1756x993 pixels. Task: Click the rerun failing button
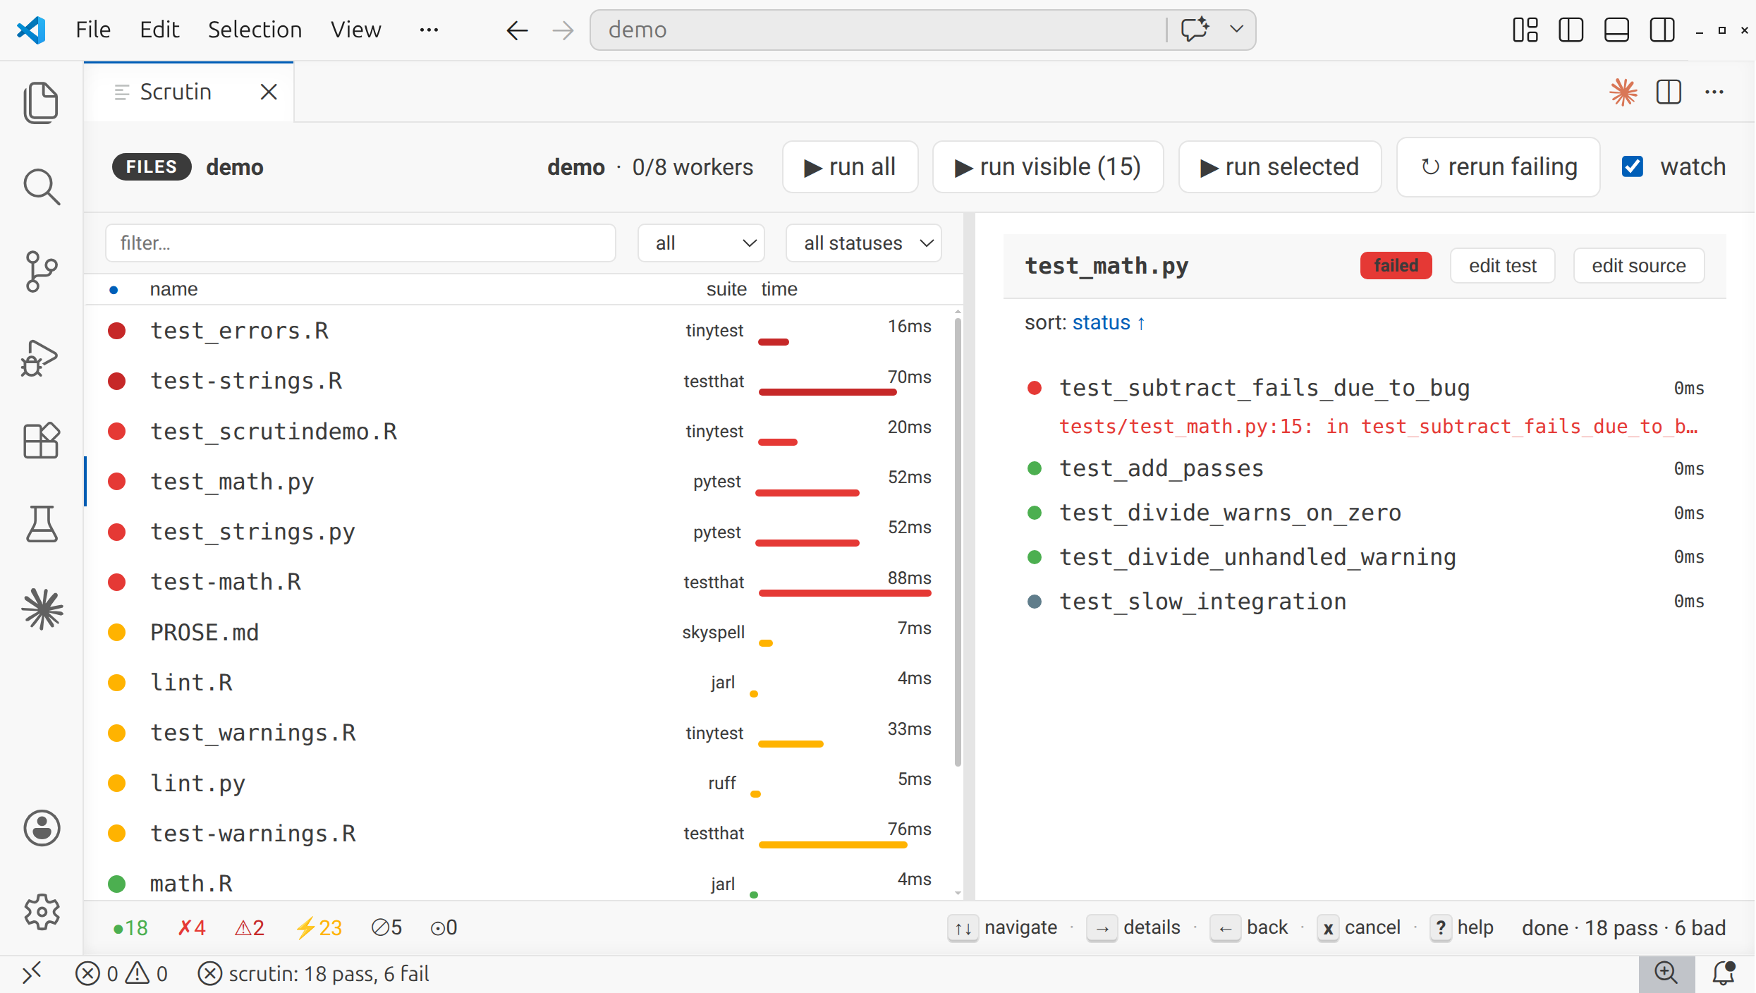[1499, 167]
